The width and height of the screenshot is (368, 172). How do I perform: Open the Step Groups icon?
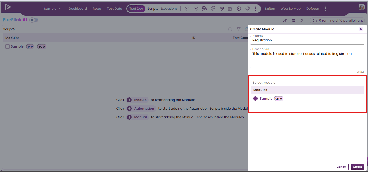click(204, 9)
